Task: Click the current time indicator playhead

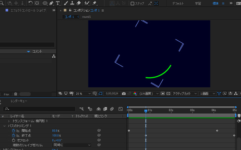Action: [146, 111]
